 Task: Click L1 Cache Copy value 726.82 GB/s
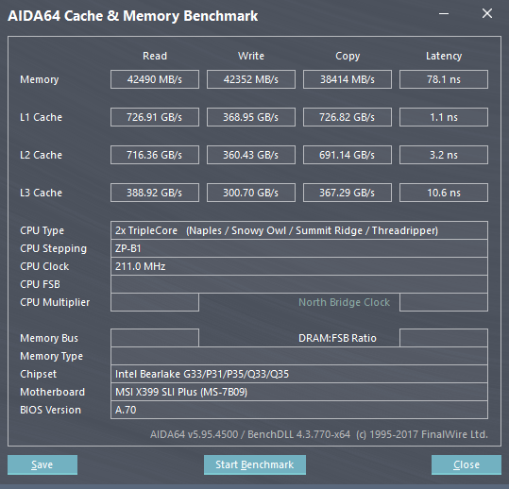348,117
